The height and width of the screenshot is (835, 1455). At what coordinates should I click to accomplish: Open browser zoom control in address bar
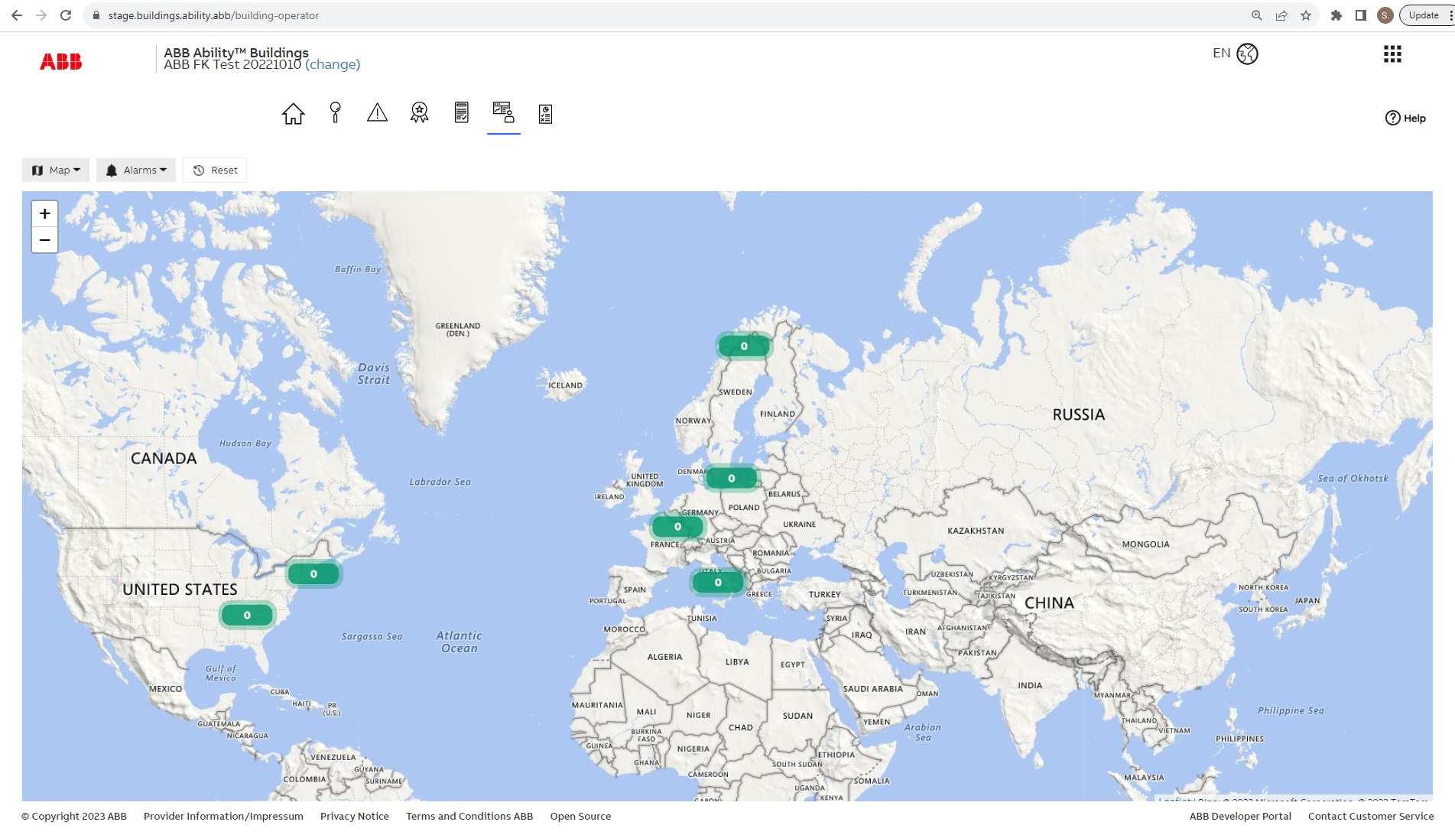[x=1256, y=15]
